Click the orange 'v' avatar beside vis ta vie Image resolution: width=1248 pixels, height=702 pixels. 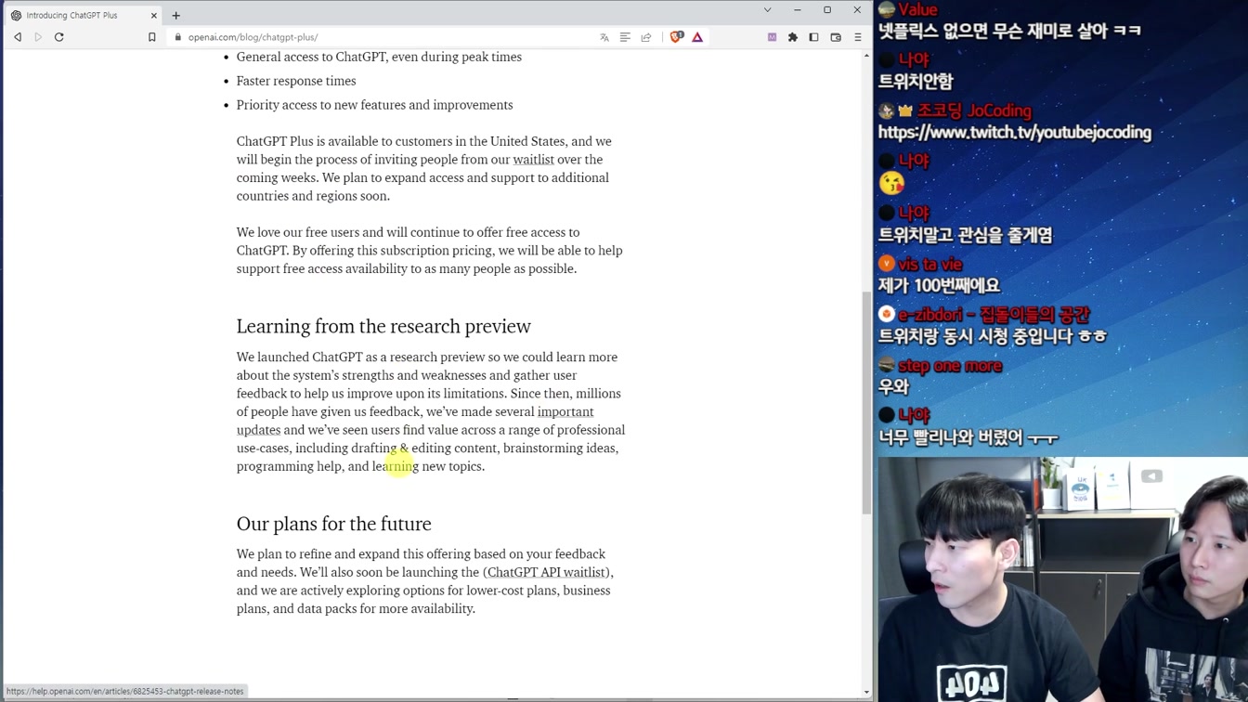887,264
